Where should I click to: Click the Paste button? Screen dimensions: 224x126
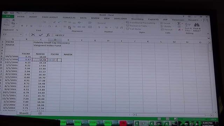pyautogui.click(x=7, y=23)
